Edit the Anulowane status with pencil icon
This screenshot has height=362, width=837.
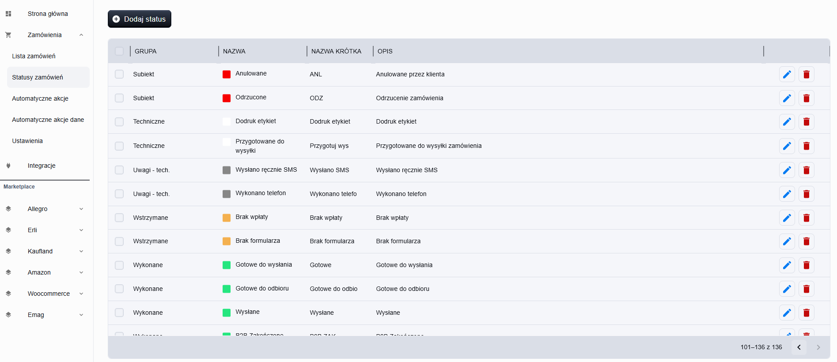pos(787,74)
